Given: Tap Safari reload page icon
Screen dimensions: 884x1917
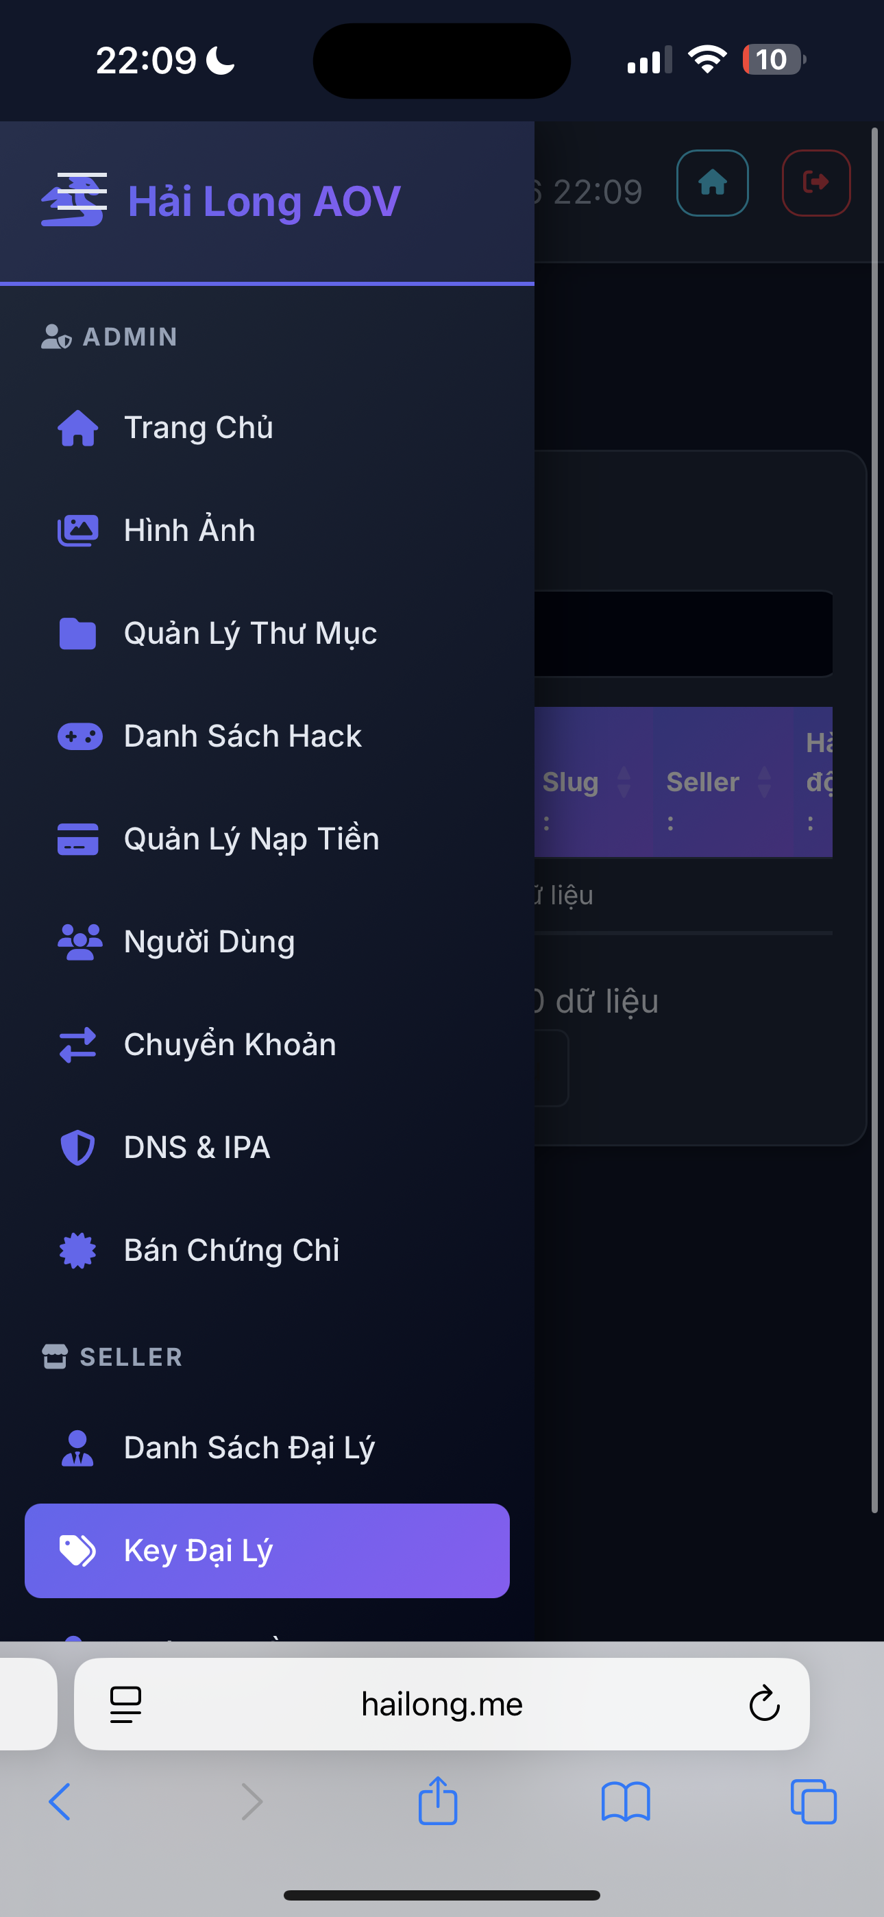Looking at the screenshot, I should pyautogui.click(x=763, y=1703).
